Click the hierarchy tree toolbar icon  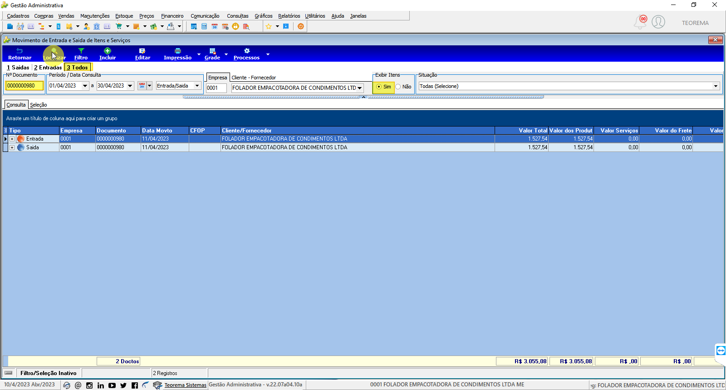pos(41,26)
